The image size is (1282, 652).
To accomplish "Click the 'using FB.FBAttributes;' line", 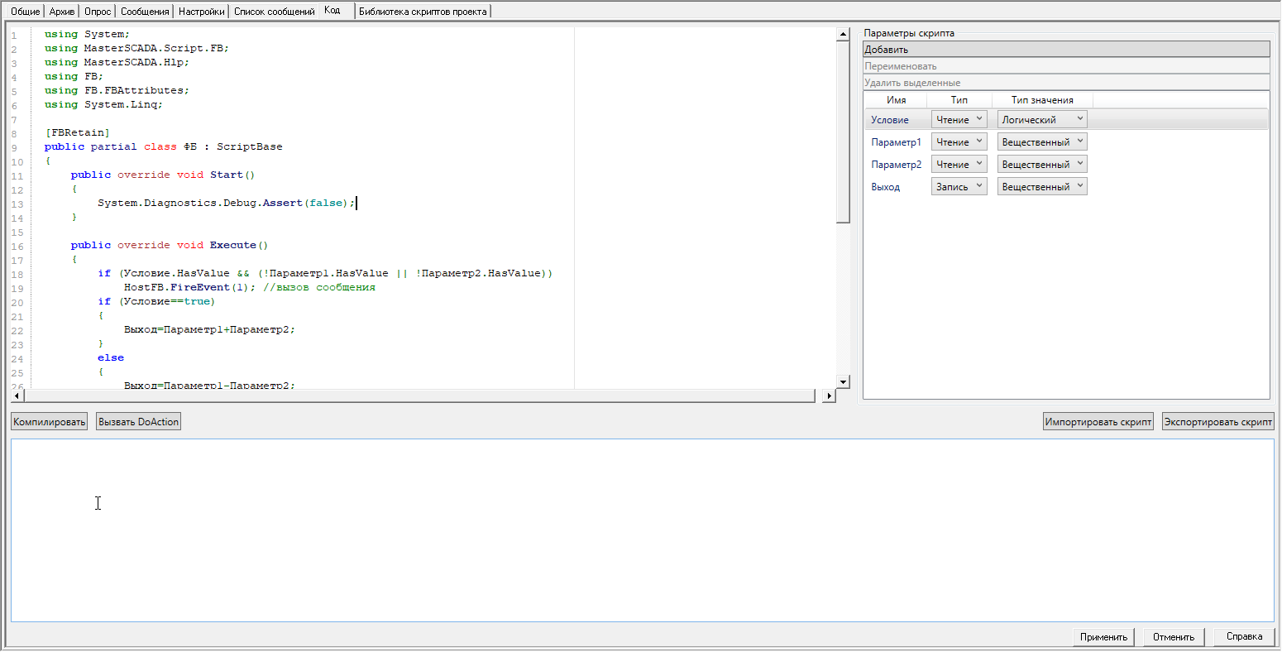I will click(117, 90).
